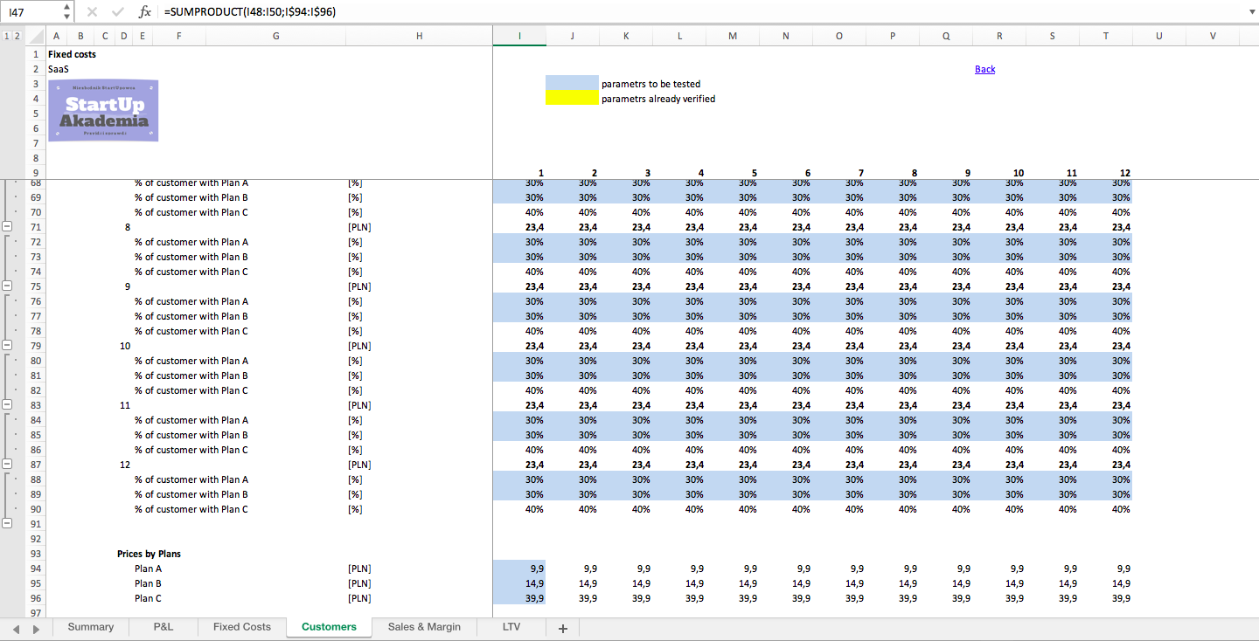Screen dimensions: 1259x641
Task: Show outline level 1
Action: [x=7, y=36]
